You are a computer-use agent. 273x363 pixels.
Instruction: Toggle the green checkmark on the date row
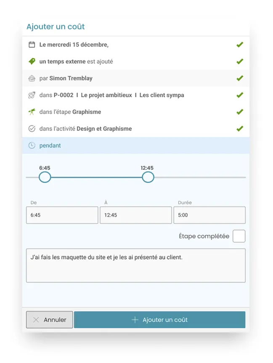240,44
